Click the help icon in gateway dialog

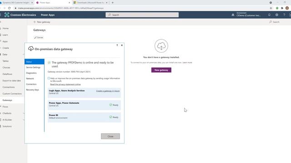click(117, 45)
